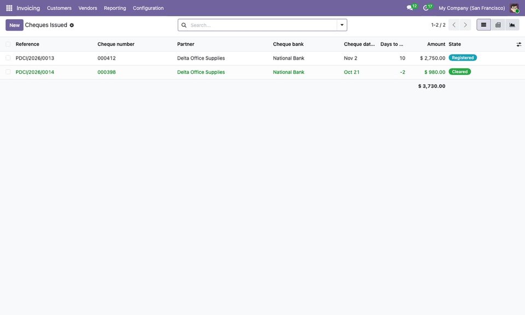Viewport: 525px width, 315px height.
Task: Open the optional columns adjust icon
Action: (x=518, y=44)
